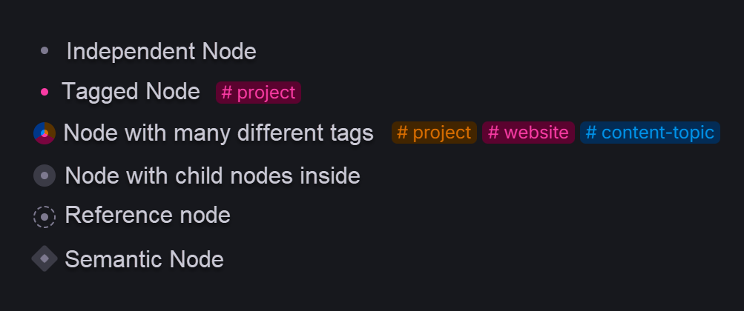Select the Semantic Node text

pos(144,259)
